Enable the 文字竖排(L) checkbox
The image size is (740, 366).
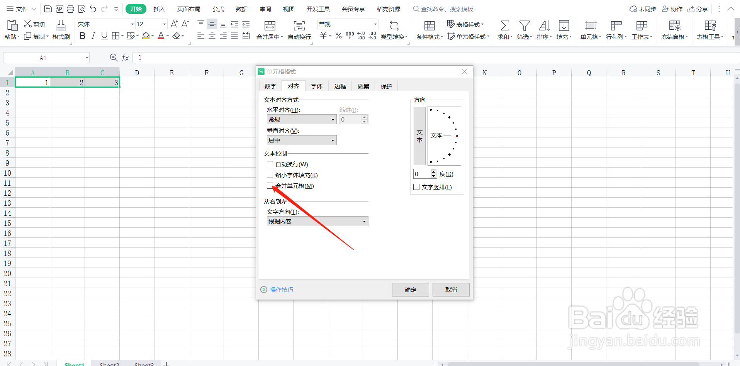[x=416, y=187]
